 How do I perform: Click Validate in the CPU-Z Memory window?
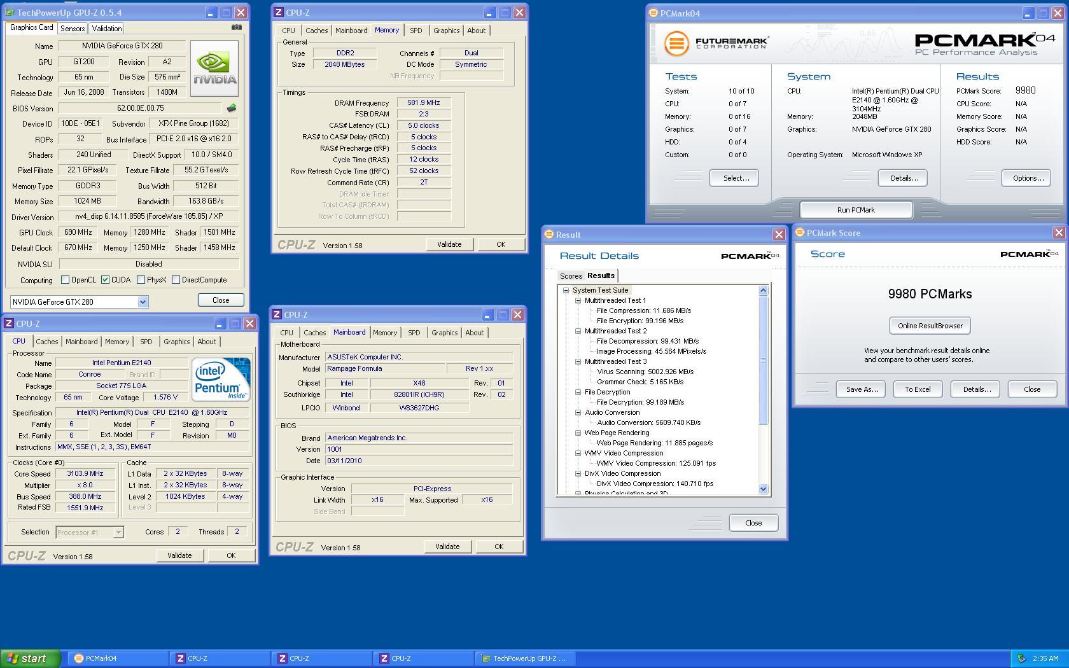[x=449, y=244]
